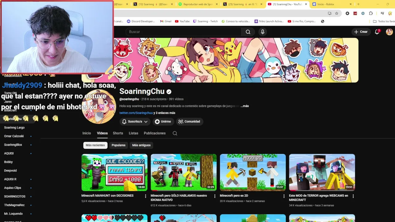Viewport: 395px width, 222px height.
Task: Open the Comunidad button
Action: [x=189, y=121]
